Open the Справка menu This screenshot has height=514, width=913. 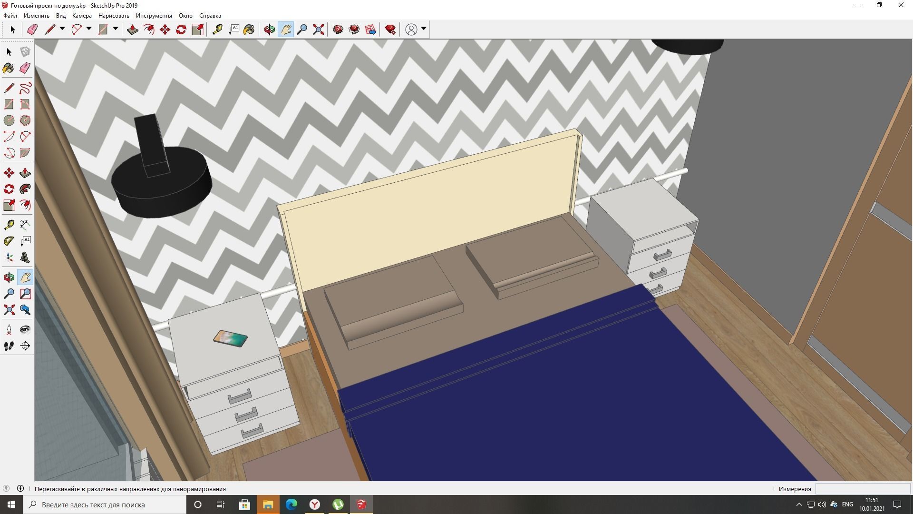(x=210, y=16)
